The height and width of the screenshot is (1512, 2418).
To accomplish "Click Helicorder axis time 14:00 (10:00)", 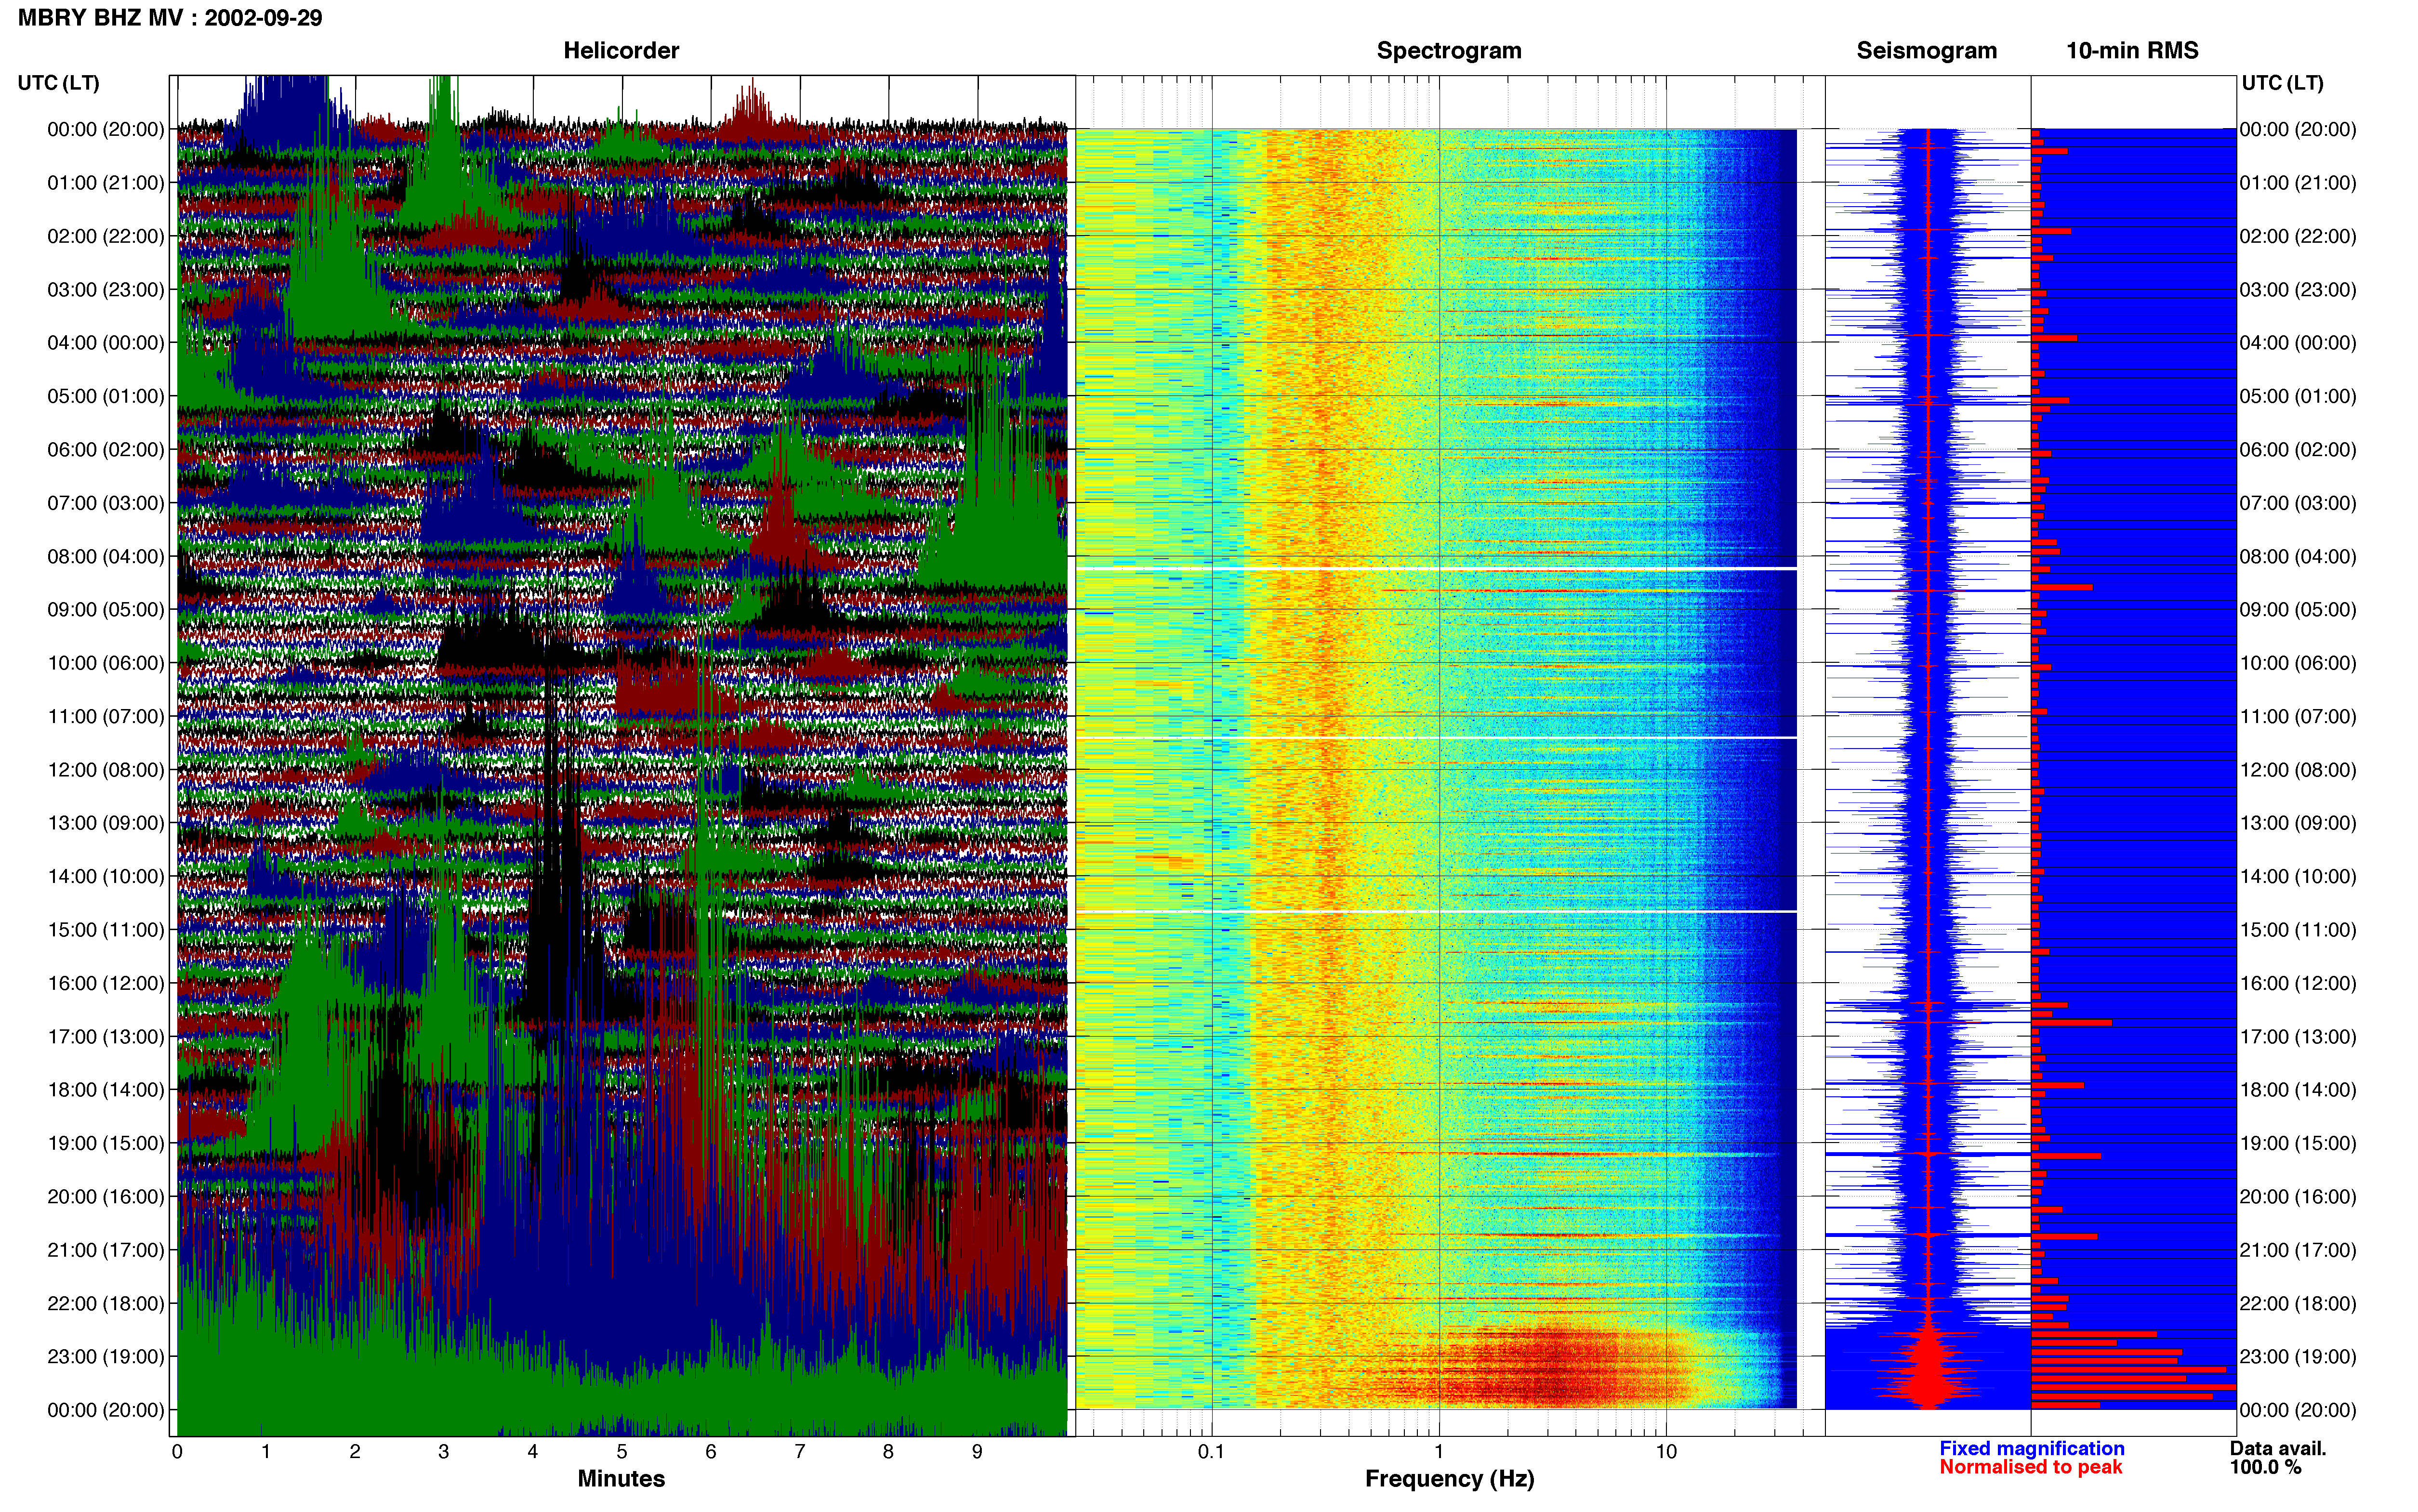I will click(106, 877).
